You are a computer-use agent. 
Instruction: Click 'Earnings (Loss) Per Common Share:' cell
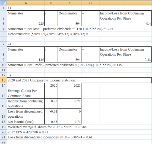point(26,93)
